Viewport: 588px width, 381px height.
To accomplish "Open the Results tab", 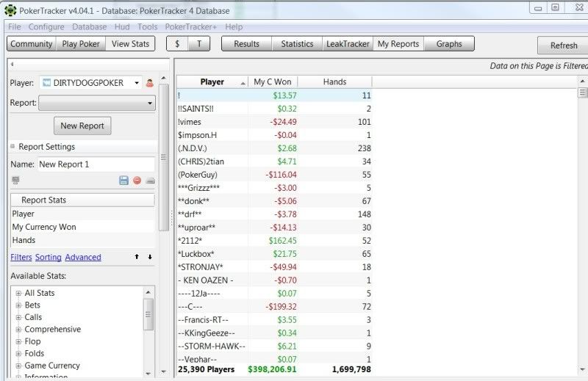I will [x=246, y=44].
